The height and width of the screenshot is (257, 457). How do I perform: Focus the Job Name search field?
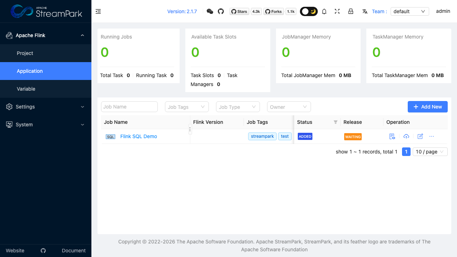coord(129,107)
